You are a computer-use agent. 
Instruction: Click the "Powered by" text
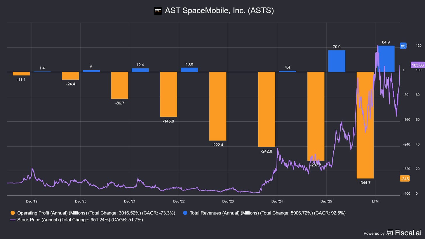click(374, 233)
